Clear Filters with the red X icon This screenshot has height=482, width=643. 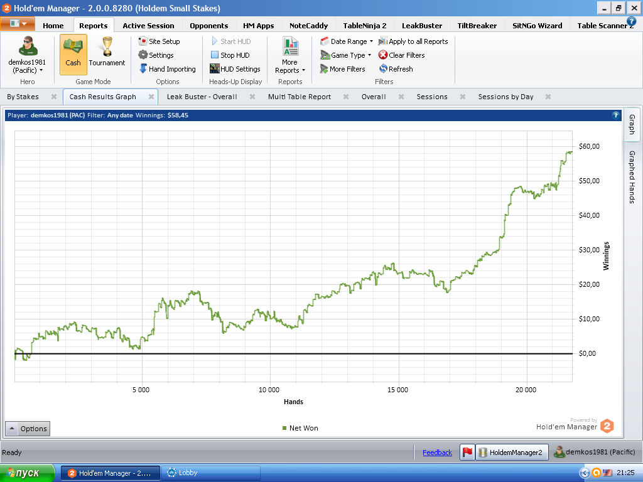tap(401, 55)
